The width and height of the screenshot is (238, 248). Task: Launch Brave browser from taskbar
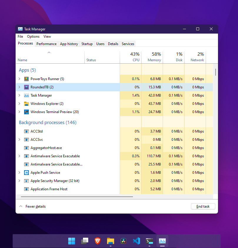click(98, 241)
